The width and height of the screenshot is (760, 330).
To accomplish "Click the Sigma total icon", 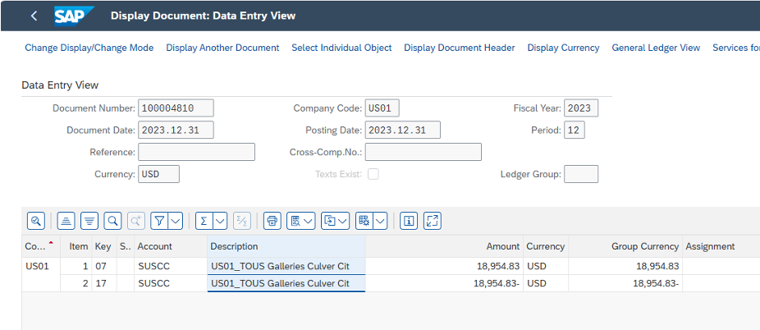I will (x=204, y=220).
